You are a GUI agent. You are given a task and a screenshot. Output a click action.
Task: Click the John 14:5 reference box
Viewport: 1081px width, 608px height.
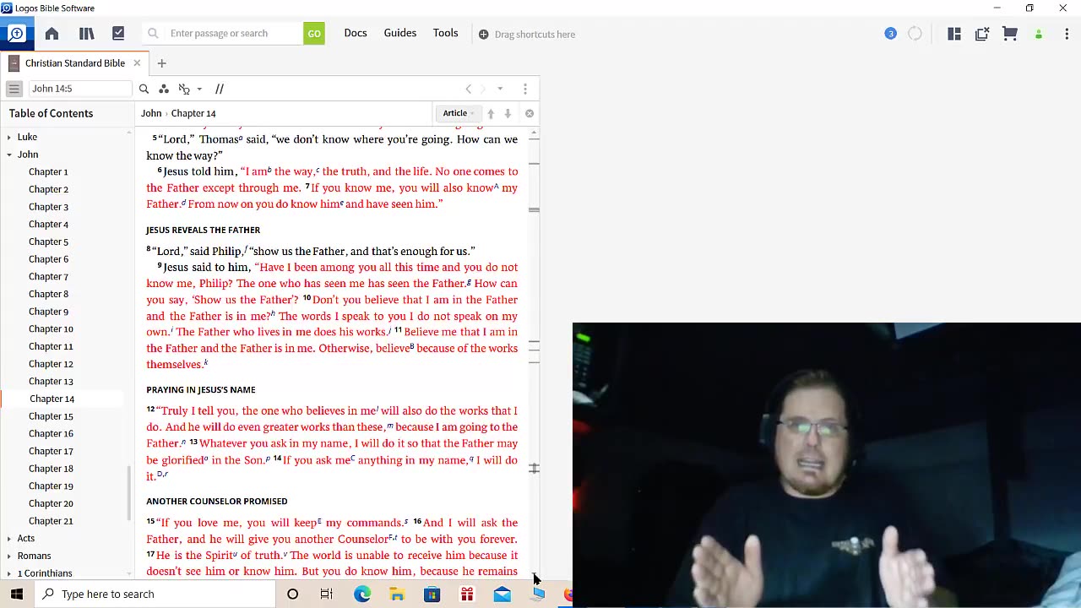pos(80,89)
